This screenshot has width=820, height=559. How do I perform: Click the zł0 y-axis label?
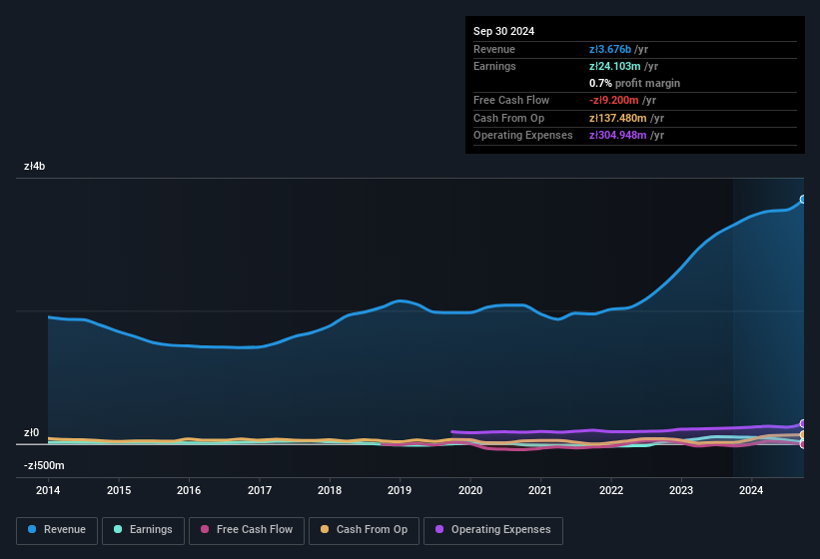tap(31, 432)
